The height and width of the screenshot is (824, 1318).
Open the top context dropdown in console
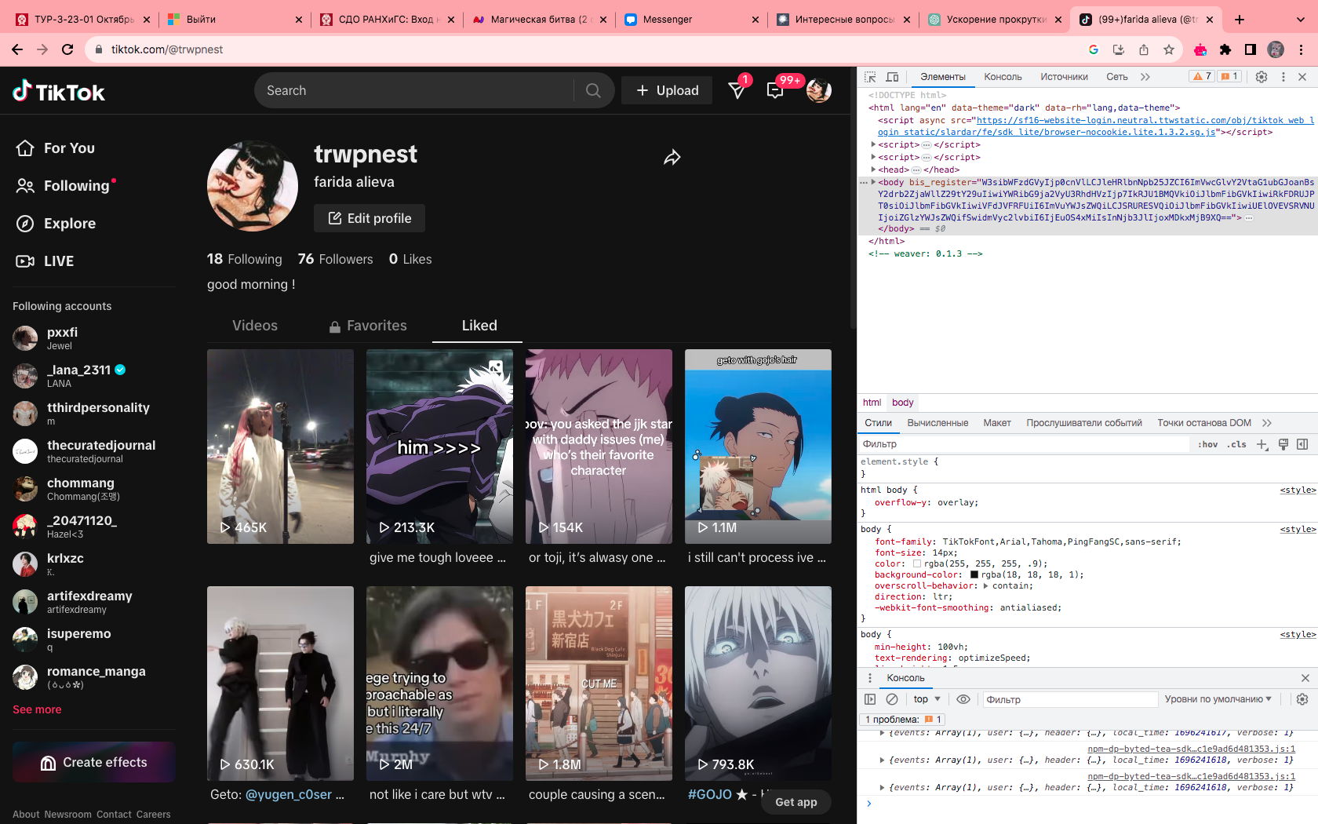[x=927, y=699]
